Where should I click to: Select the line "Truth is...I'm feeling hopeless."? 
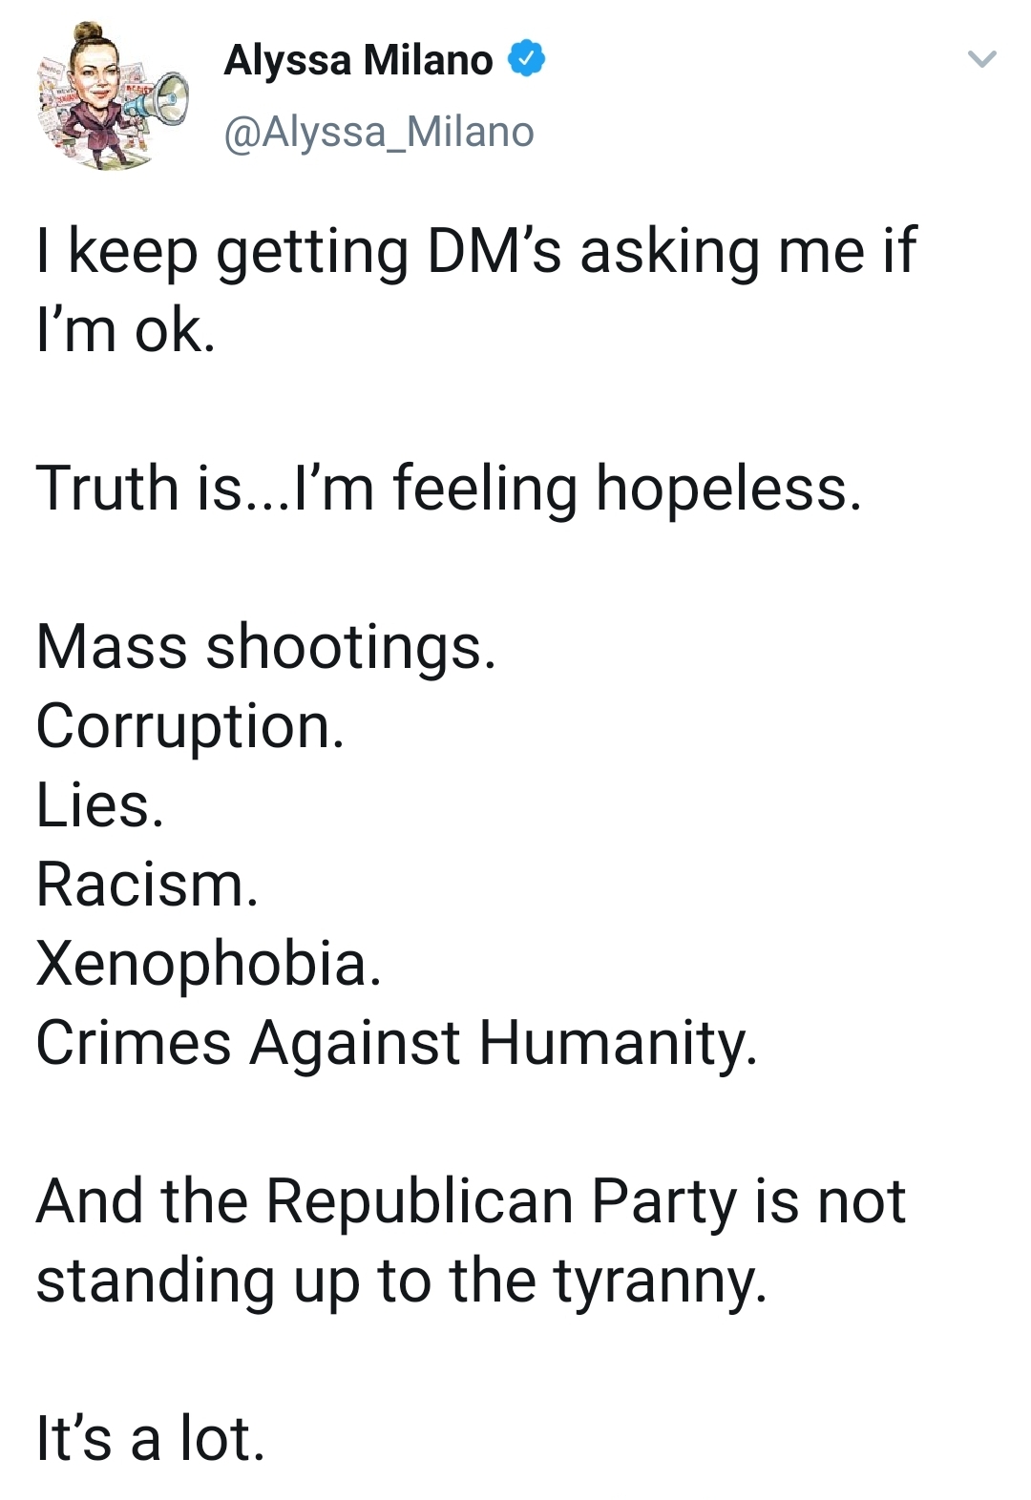click(449, 489)
